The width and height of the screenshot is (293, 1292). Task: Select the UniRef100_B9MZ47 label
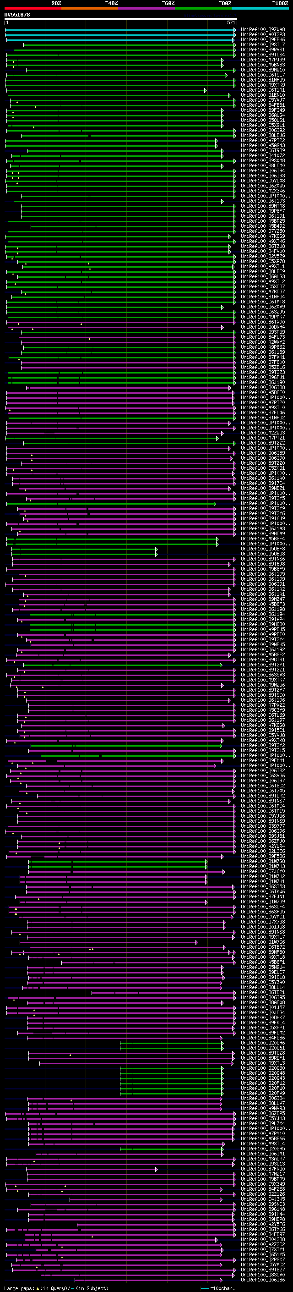pyautogui.click(x=263, y=599)
